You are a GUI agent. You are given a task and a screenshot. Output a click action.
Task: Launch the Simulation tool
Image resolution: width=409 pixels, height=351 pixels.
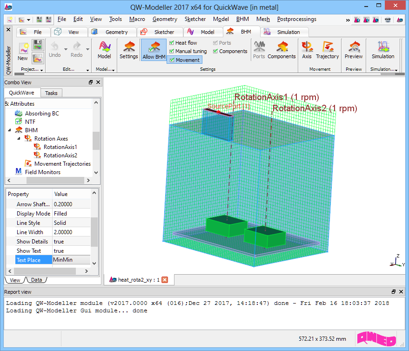(382, 50)
